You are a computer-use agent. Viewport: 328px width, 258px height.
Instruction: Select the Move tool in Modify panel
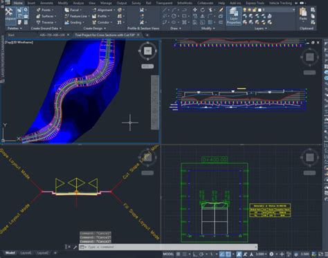point(195,10)
